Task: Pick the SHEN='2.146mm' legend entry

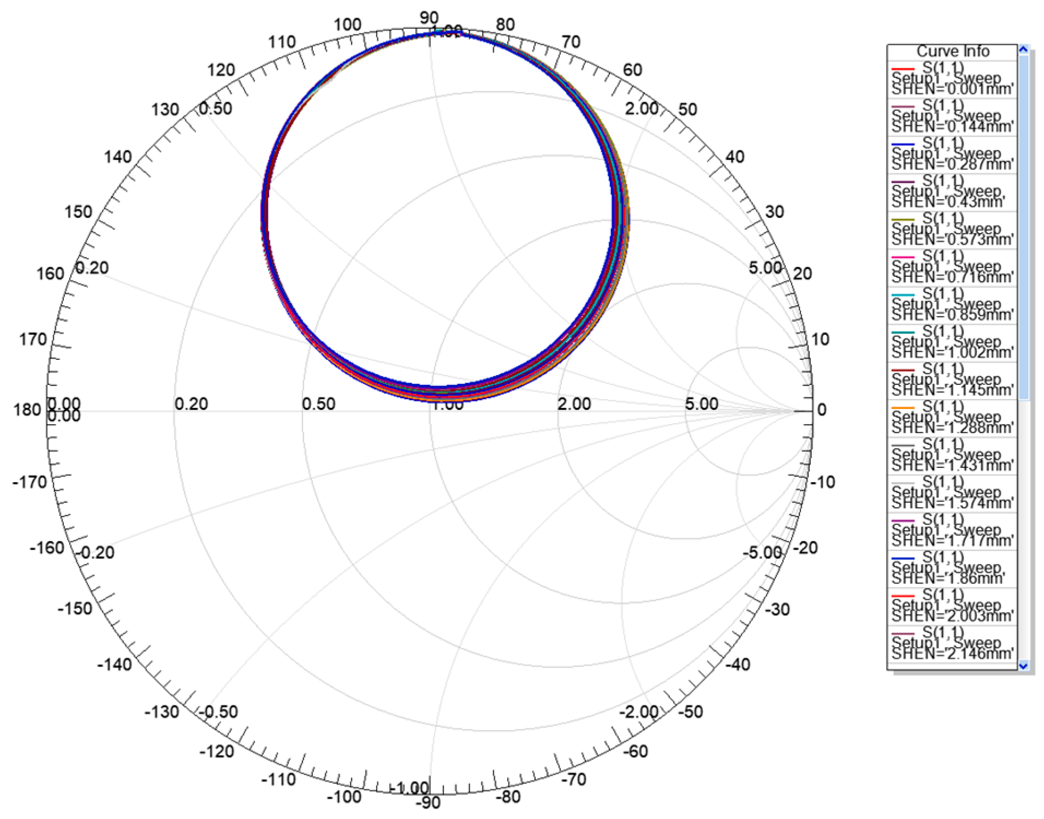Action: click(x=952, y=644)
